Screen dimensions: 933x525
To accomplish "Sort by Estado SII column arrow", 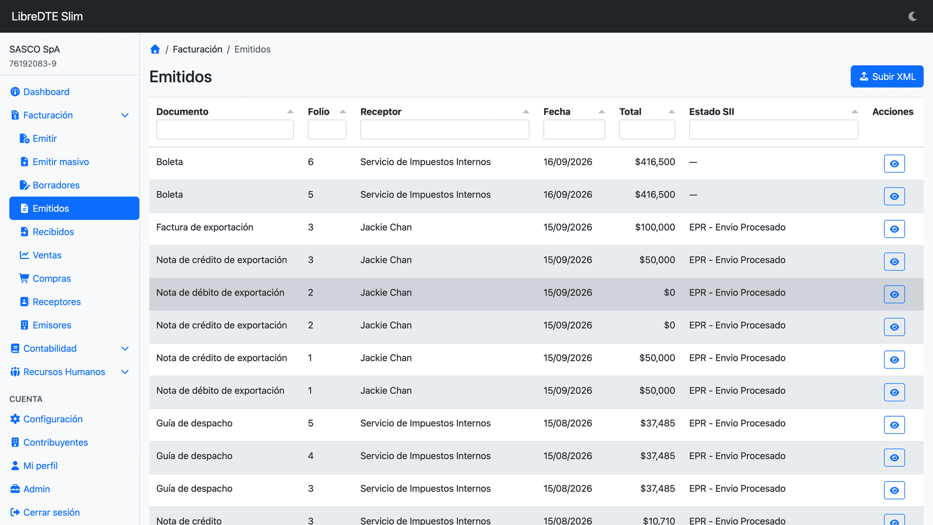I will click(855, 112).
